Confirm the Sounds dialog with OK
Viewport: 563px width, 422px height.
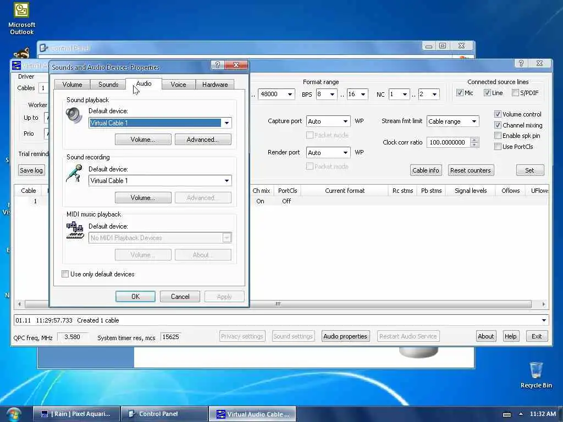tap(135, 296)
